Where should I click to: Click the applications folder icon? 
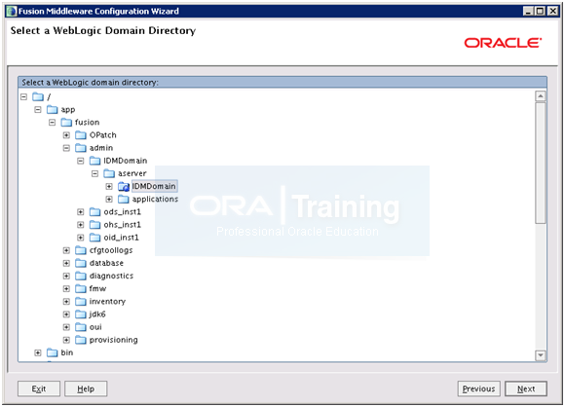(124, 200)
